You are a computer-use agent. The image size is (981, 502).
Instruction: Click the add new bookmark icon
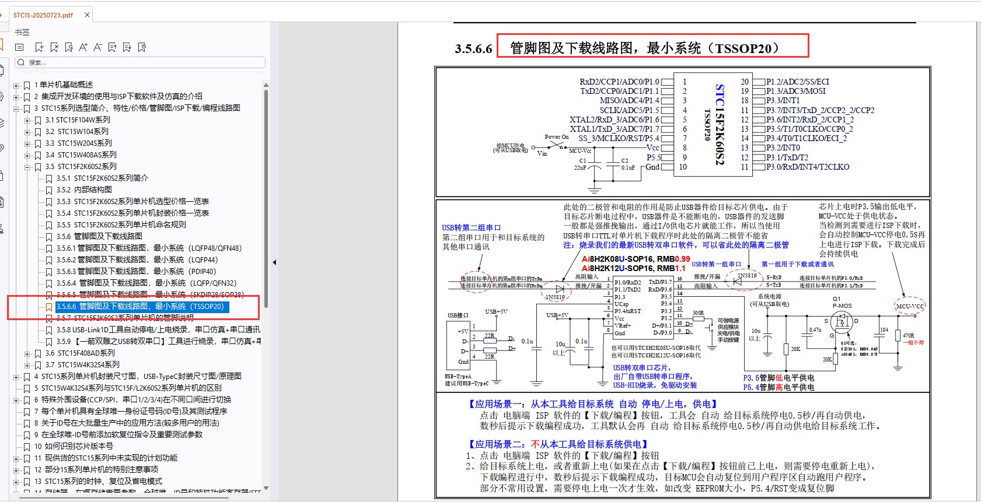(39, 47)
